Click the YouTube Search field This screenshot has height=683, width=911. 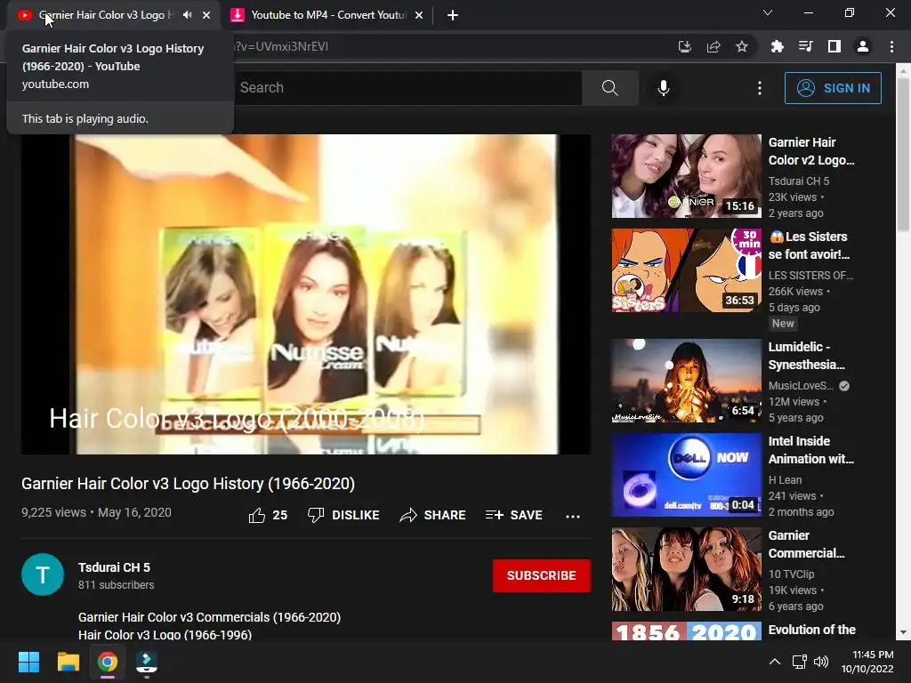(x=407, y=88)
